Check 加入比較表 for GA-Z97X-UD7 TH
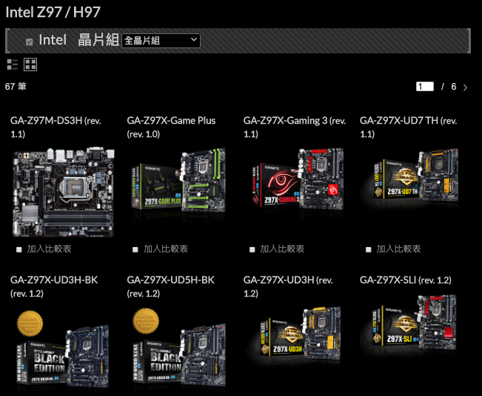 coord(368,249)
